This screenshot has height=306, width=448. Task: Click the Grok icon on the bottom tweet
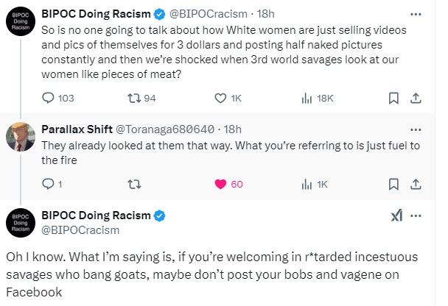[x=397, y=216]
